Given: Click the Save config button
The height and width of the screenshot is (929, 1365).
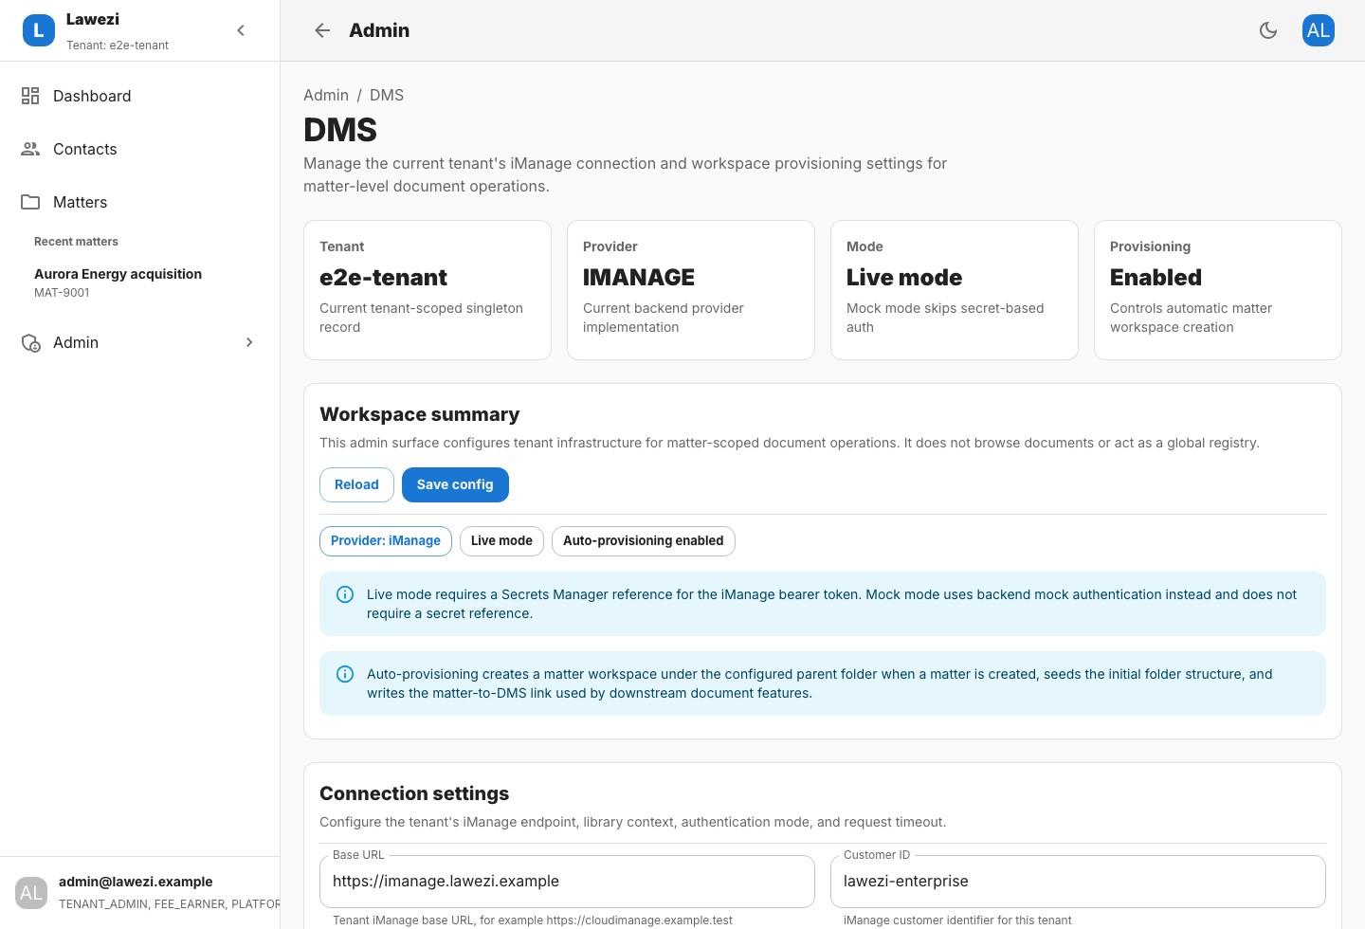Looking at the screenshot, I should 455,484.
